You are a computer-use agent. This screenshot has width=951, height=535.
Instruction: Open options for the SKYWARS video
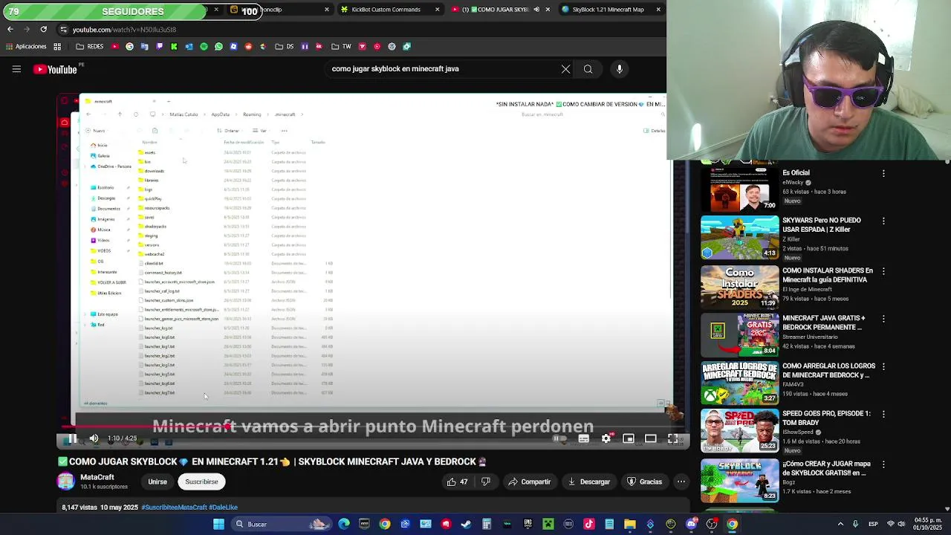(883, 221)
